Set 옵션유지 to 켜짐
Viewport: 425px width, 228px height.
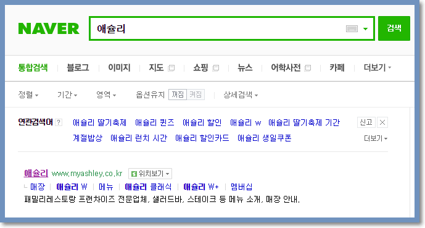pyautogui.click(x=196, y=95)
